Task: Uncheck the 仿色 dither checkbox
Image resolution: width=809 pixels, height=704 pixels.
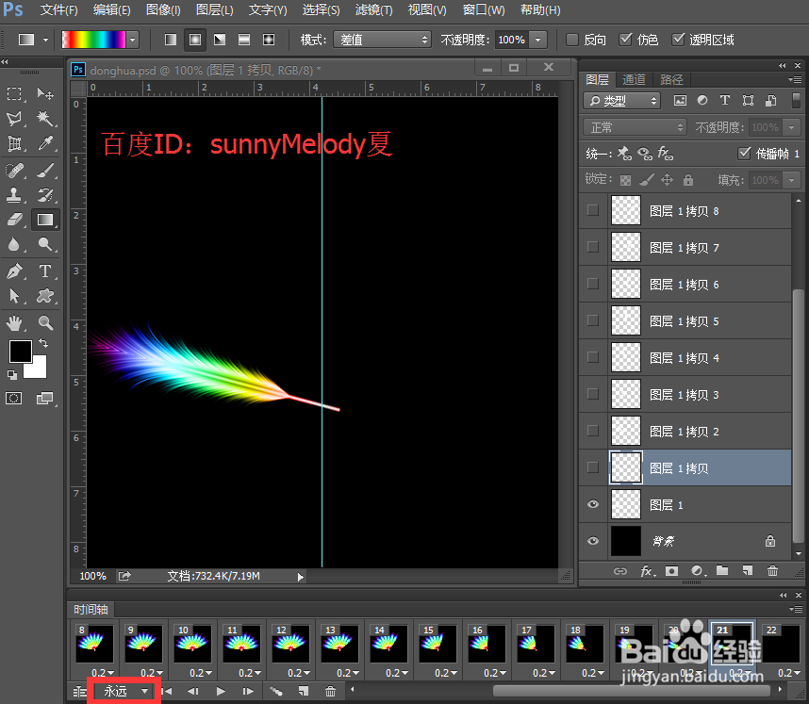Action: point(625,40)
